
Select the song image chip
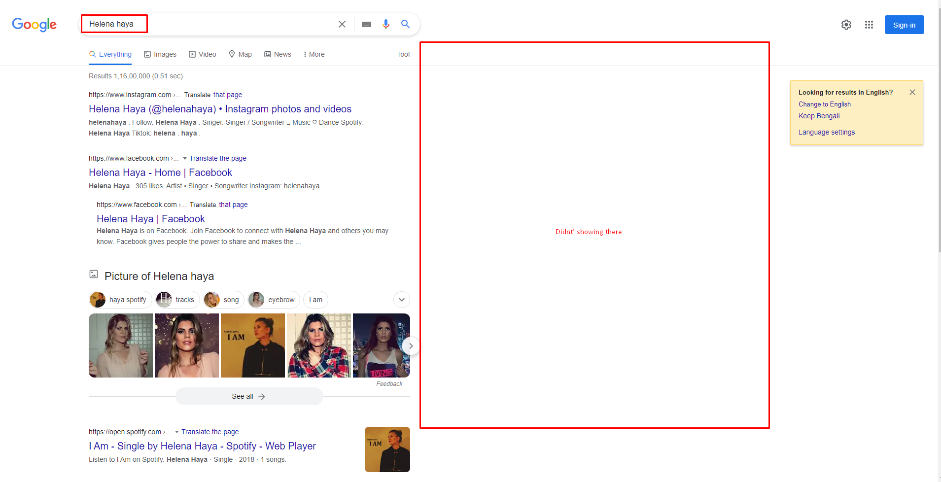click(x=224, y=300)
